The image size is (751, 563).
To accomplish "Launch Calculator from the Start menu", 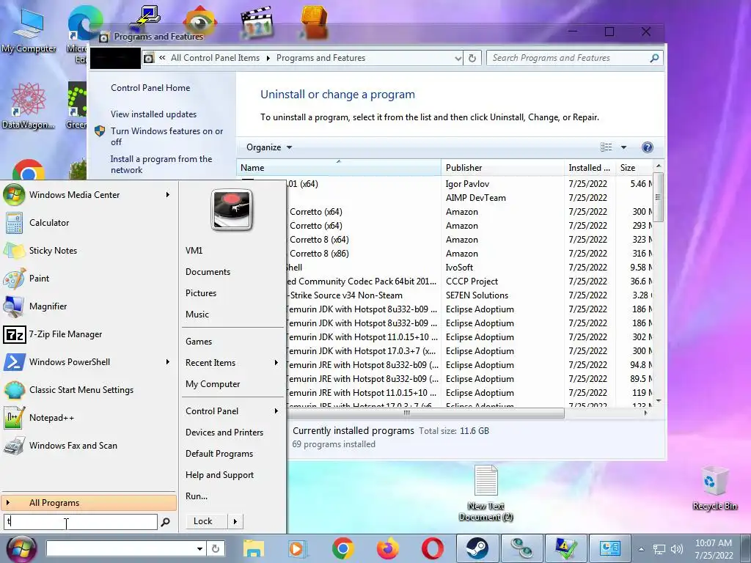I will pyautogui.click(x=87, y=223).
